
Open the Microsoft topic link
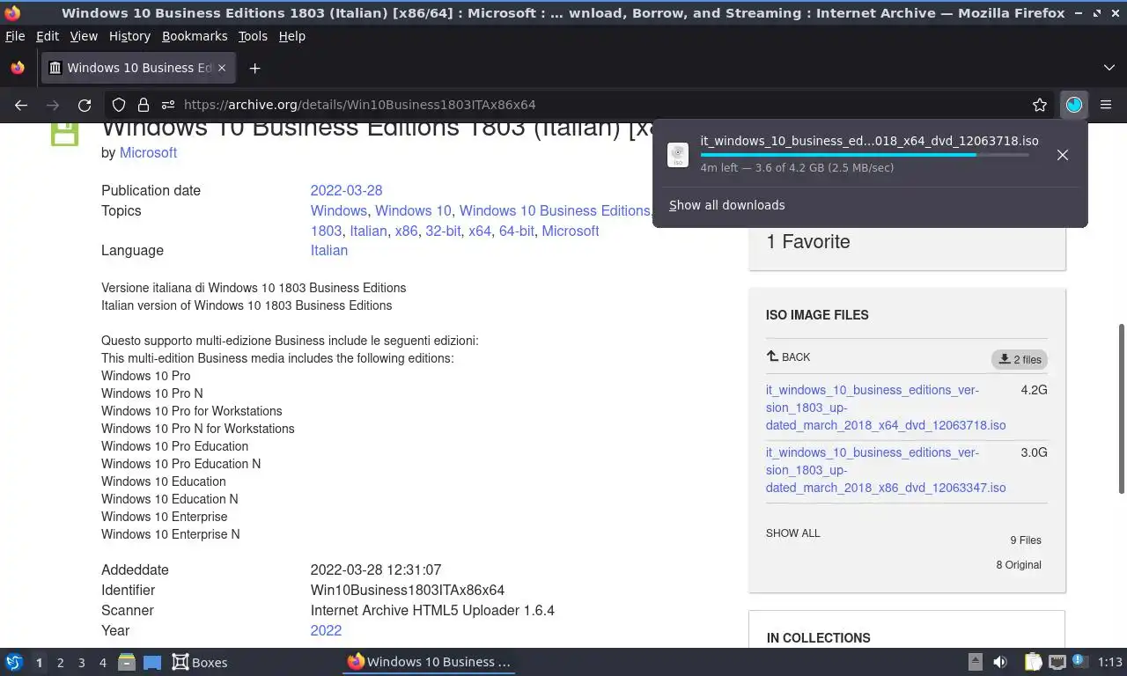[571, 231]
